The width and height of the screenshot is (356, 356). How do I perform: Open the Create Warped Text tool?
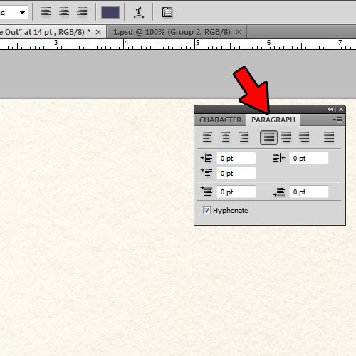click(x=139, y=12)
